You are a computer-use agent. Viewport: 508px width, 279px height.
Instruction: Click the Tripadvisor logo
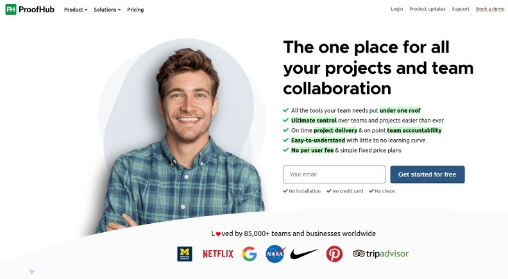click(380, 254)
